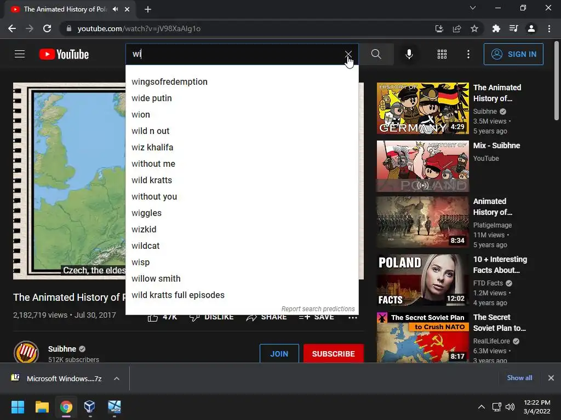561x420 pixels.
Task: Choose the wizkid suggestion
Action: 242,230
